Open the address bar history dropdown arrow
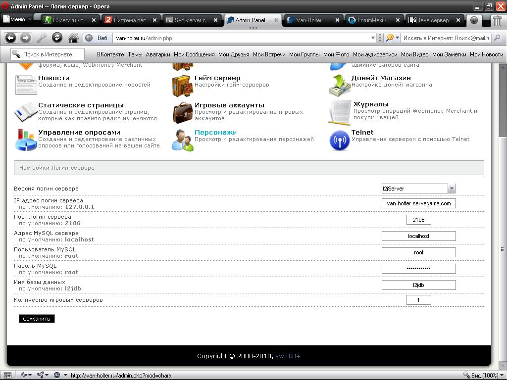 pyautogui.click(x=373, y=38)
